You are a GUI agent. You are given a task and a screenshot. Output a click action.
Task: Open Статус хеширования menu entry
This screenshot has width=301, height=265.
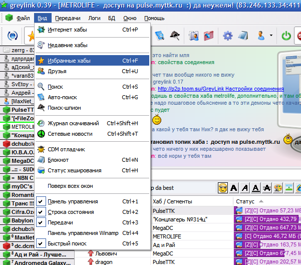pyautogui.click(x=92, y=170)
